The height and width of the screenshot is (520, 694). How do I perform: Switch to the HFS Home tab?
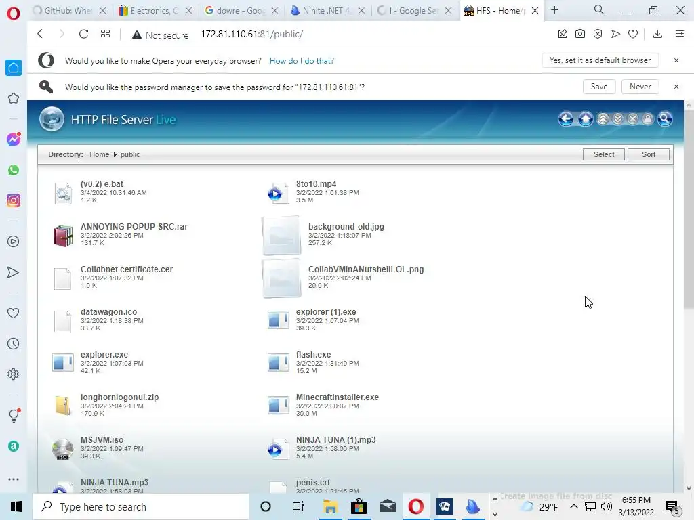(x=501, y=11)
